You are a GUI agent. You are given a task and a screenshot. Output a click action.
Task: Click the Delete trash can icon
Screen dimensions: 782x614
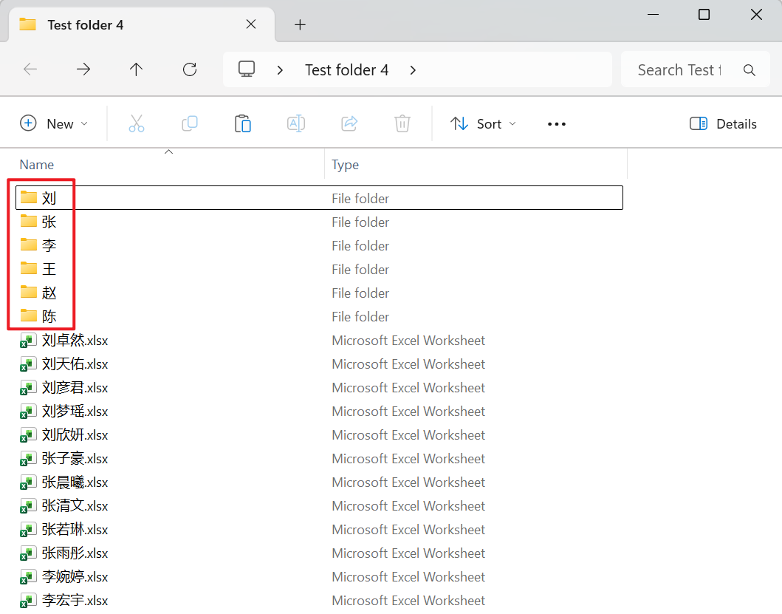tap(402, 123)
